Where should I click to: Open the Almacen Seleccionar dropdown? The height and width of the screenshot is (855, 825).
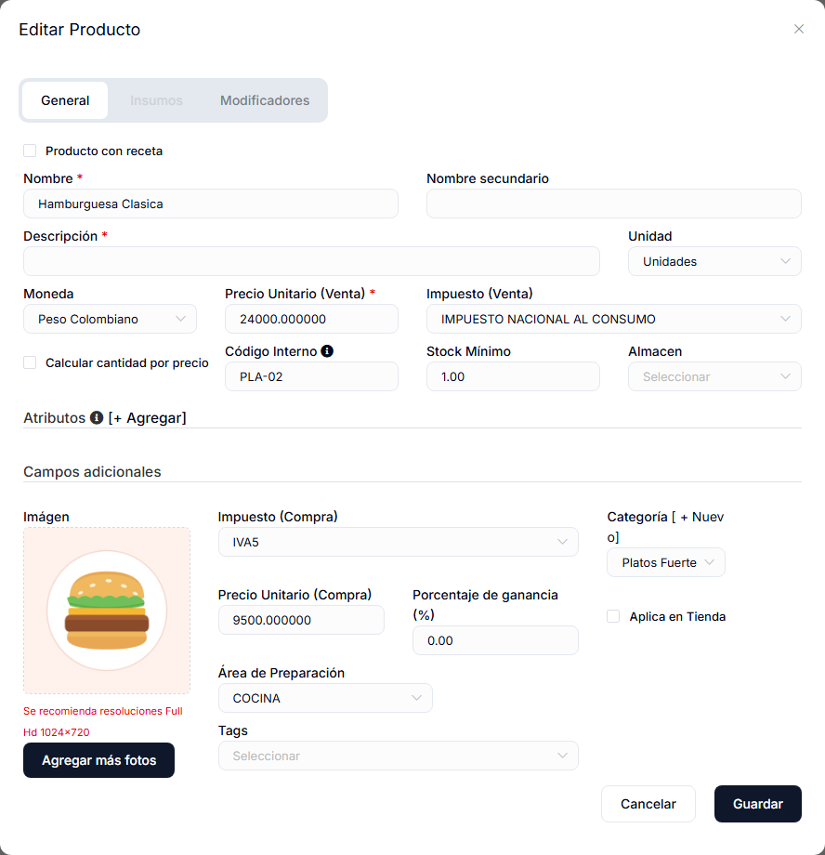tap(714, 376)
